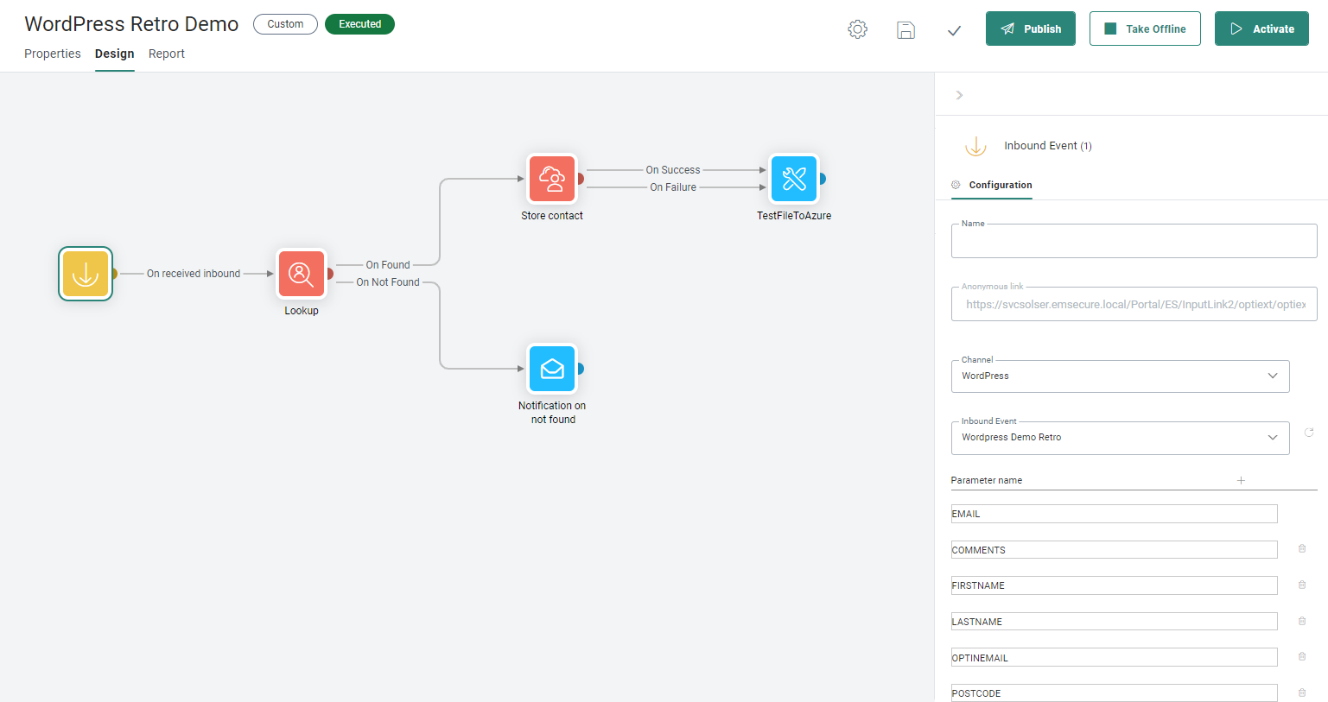The height and width of the screenshot is (702, 1328).
Task: Select the Notification on not found node
Action: point(552,369)
